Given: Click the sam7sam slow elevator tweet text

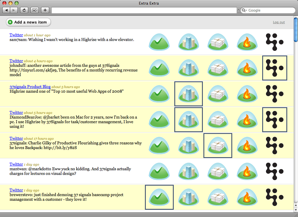Looking at the screenshot, I should click(x=72, y=40).
